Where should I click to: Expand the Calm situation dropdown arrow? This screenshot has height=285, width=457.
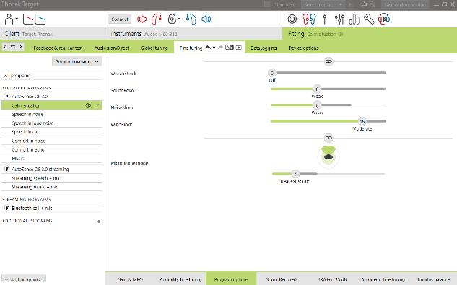[97, 105]
